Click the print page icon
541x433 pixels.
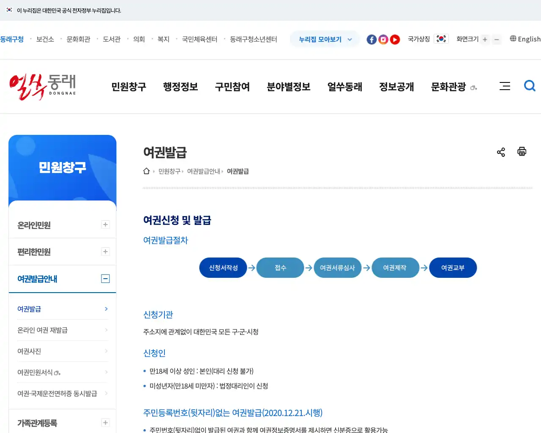click(x=522, y=151)
